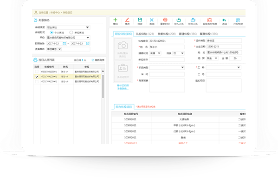Uncheck the highlighted second row checkbox
This screenshot has height=178, width=278.
(x=37, y=77)
